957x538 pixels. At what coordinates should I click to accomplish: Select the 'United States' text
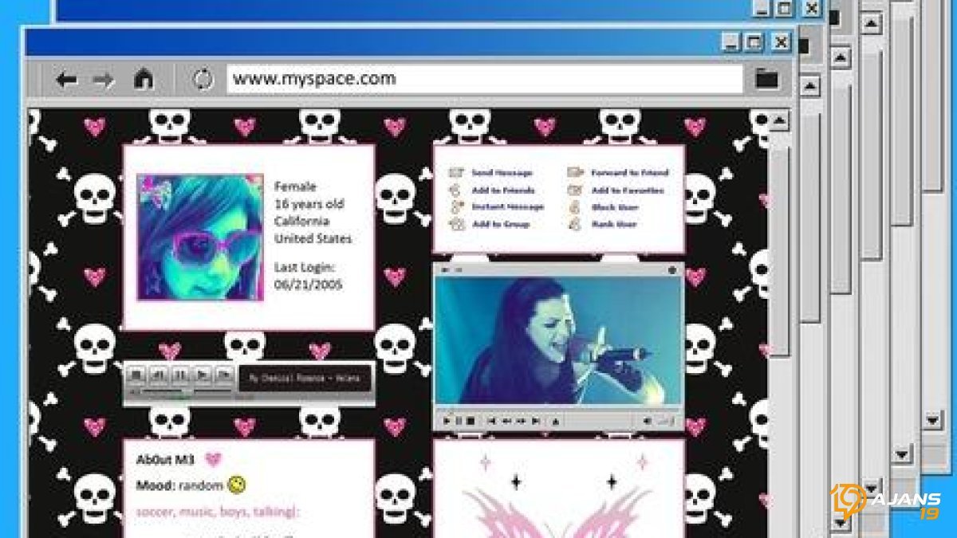click(x=313, y=238)
